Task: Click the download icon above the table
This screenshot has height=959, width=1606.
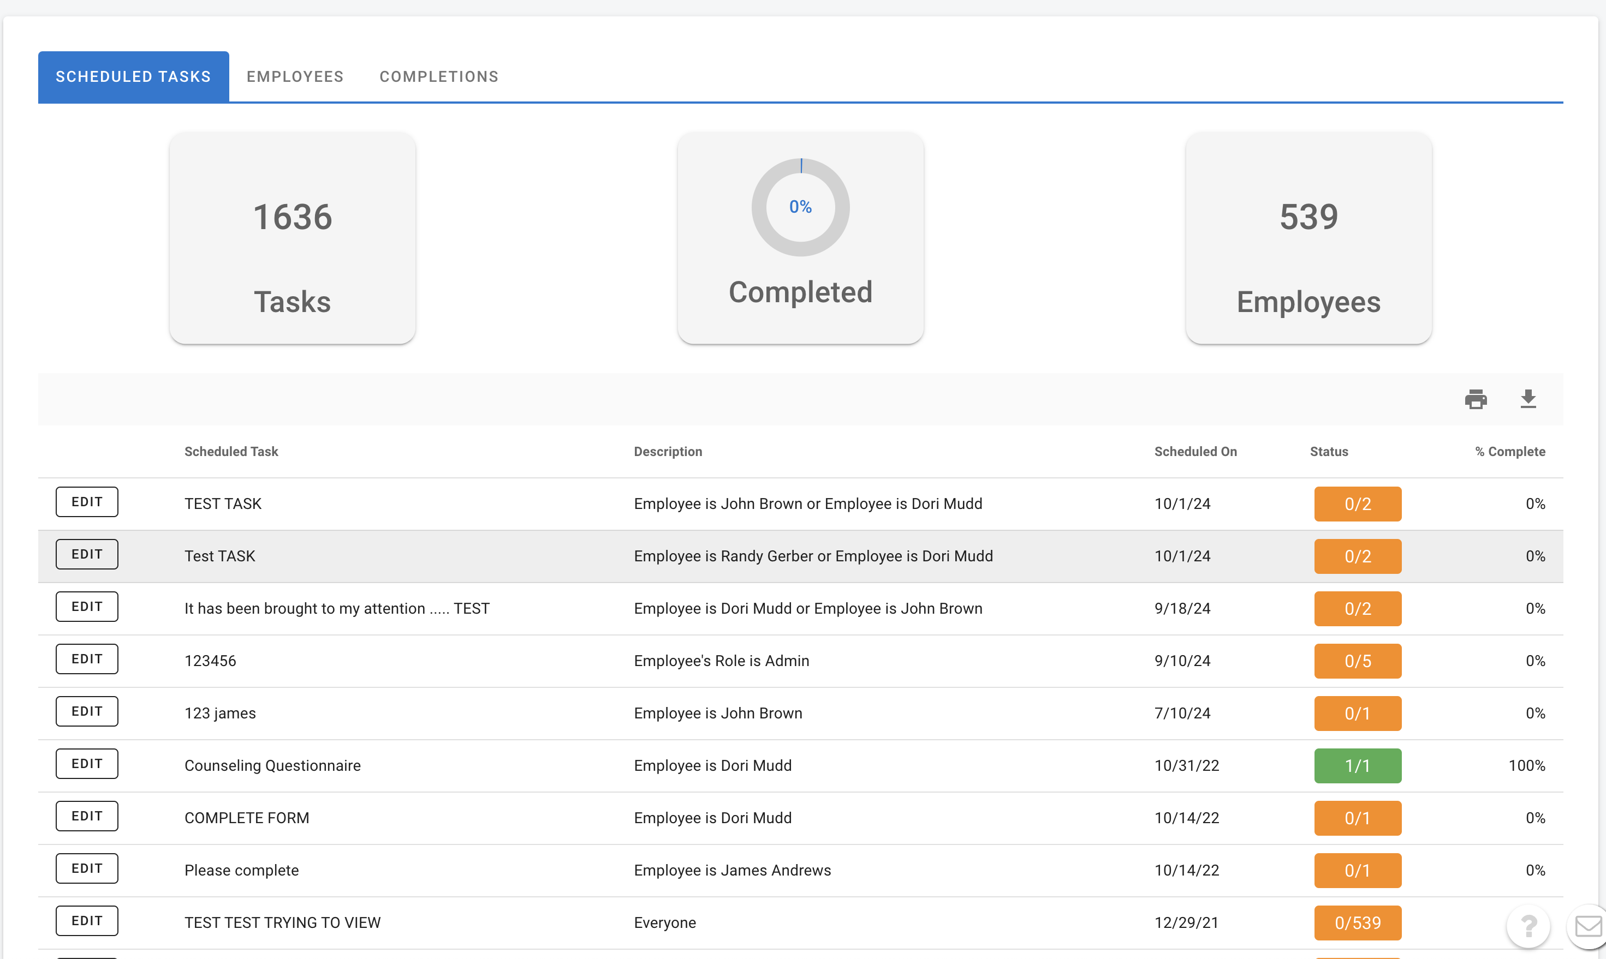Action: [1528, 399]
